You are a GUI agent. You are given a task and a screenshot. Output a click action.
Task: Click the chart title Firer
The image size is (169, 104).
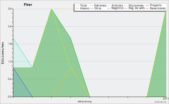(28, 5)
